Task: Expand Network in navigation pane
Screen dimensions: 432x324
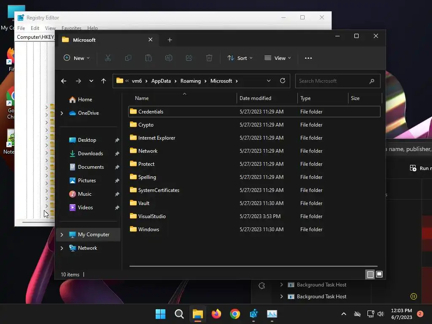Action: [x=62, y=248]
